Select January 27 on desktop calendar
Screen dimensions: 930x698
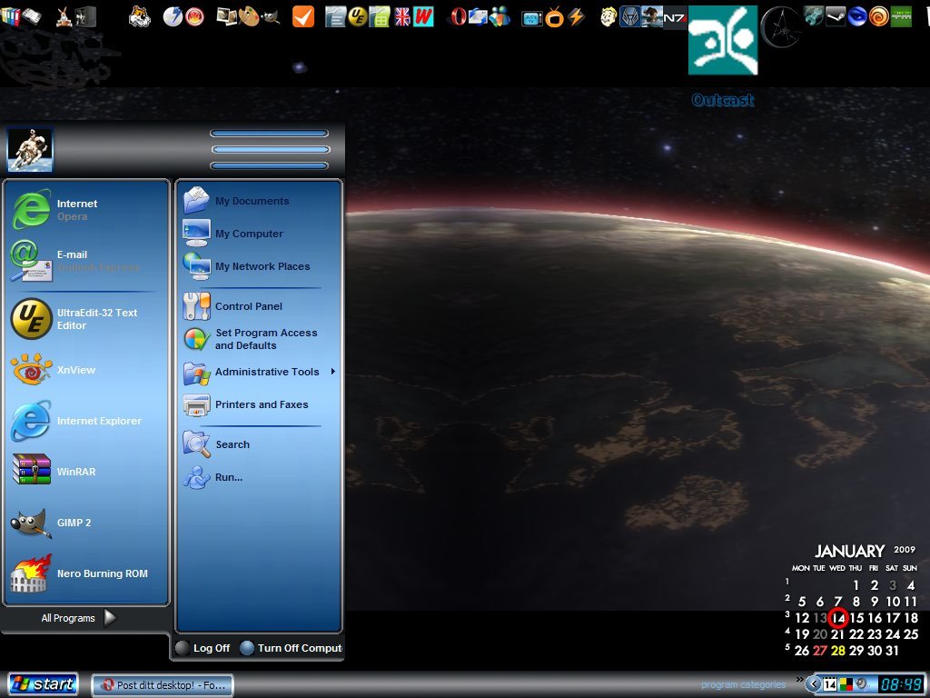pos(820,651)
